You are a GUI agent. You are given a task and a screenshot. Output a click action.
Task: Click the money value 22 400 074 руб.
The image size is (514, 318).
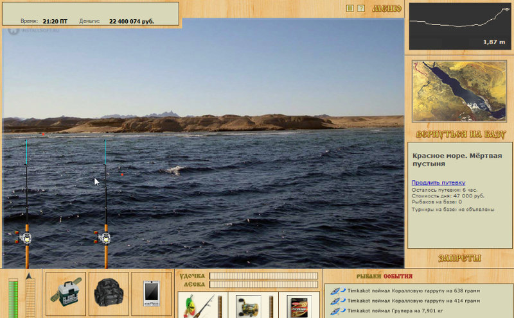click(132, 21)
